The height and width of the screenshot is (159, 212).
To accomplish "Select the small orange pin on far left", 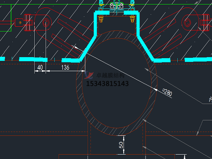I will [x=20, y=23].
